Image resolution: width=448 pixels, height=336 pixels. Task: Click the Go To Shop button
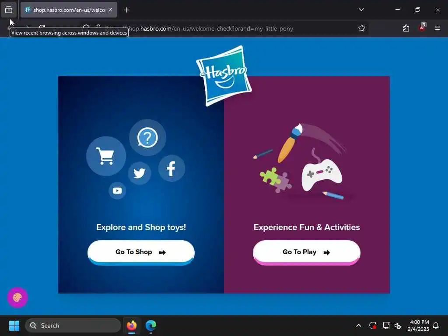point(141,252)
